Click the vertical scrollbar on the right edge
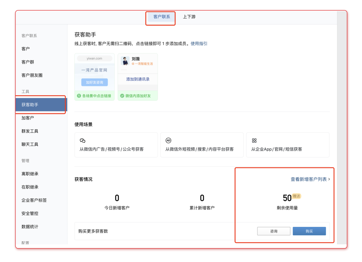Image resolution: width=362 pixels, height=262 pixels. [342, 127]
